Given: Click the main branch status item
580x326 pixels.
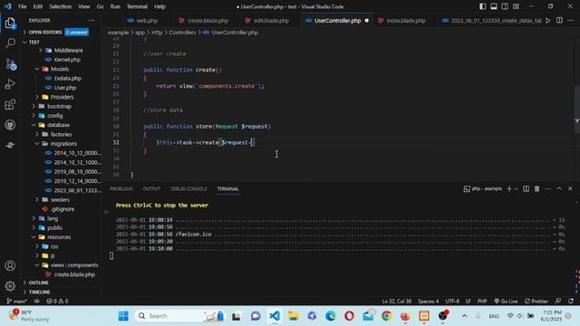Looking at the screenshot, I should tap(17, 302).
